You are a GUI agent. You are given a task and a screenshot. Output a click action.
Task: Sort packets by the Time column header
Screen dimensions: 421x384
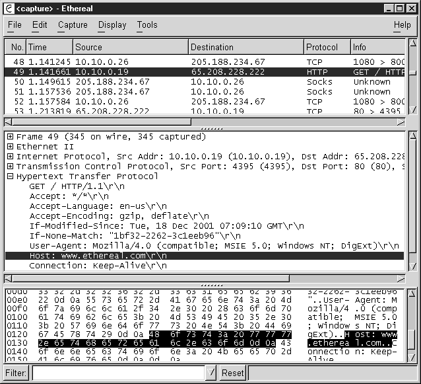(49, 47)
